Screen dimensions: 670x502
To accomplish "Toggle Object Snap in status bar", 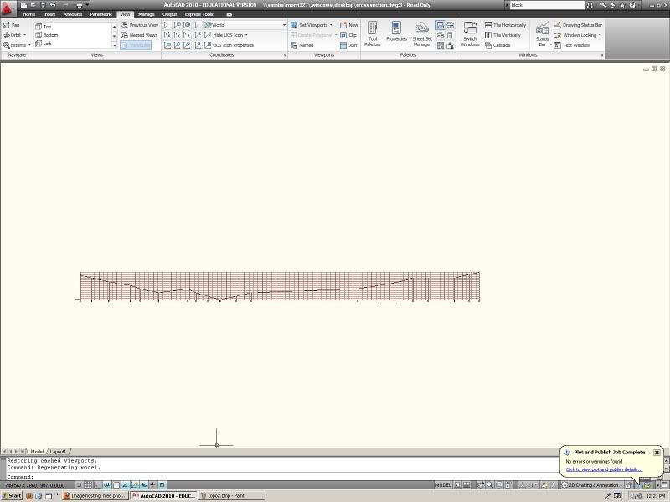I will coord(116,485).
